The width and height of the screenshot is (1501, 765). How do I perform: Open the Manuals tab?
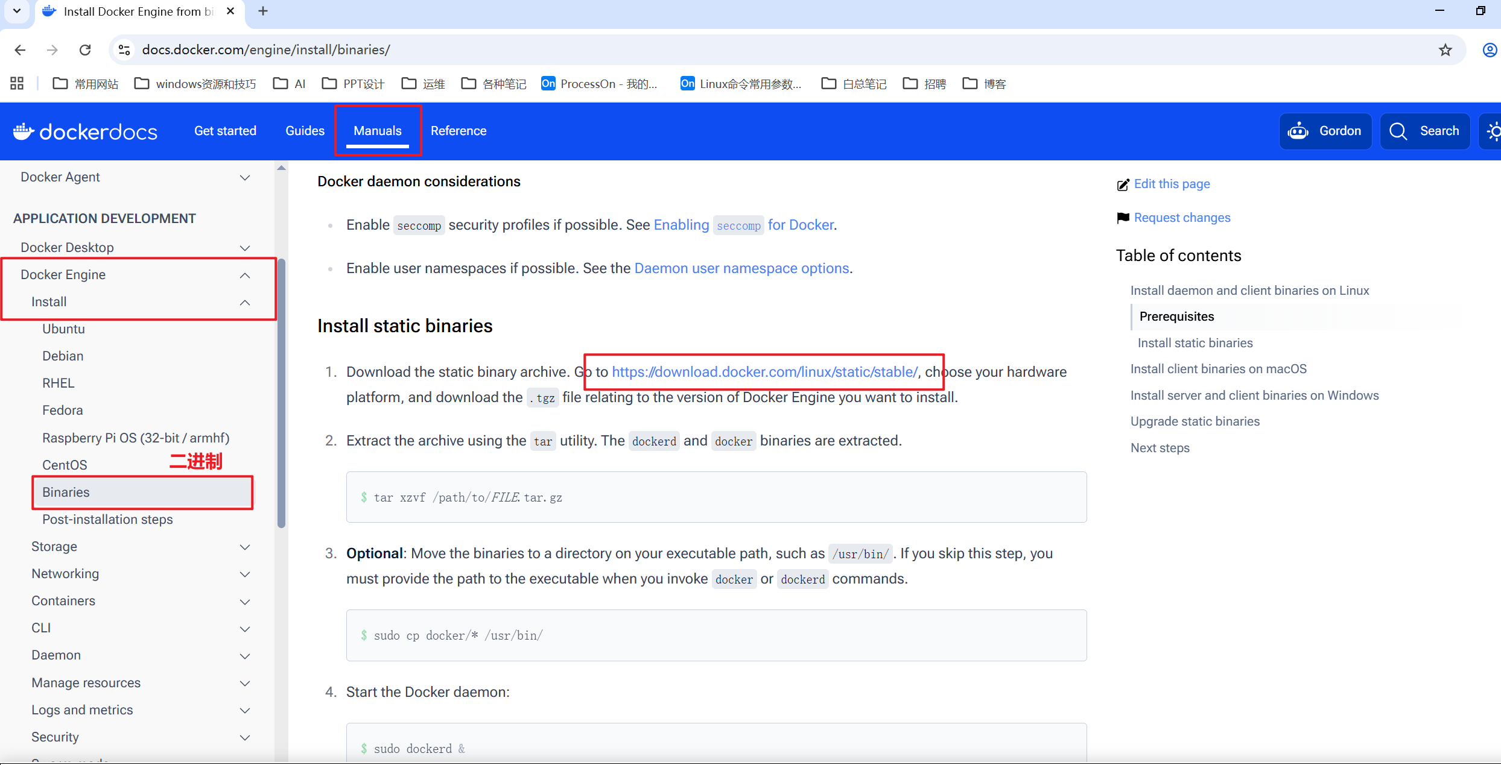point(378,131)
